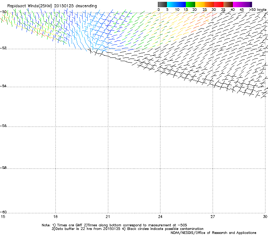Viewport: 268px width, 235px height.
Task: Click the -60 latitude axis label
Action: (x=3, y=212)
